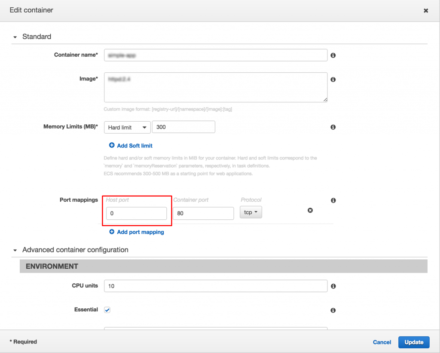Uncheck the Essential checkbox
The height and width of the screenshot is (353, 440).
point(107,310)
